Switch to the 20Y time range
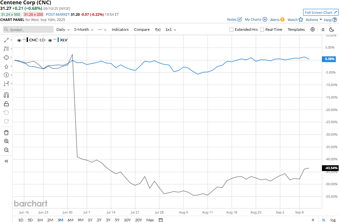Image resolution: width=339 pixels, height=222 pixels. tap(138, 220)
